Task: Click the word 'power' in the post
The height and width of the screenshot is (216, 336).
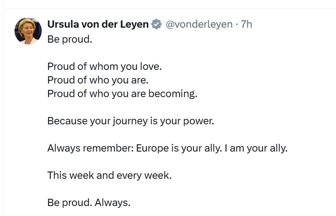Action: pos(199,122)
